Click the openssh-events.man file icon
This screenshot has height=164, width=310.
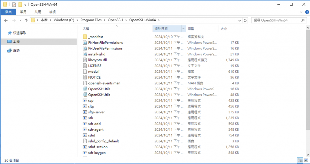click(x=85, y=83)
